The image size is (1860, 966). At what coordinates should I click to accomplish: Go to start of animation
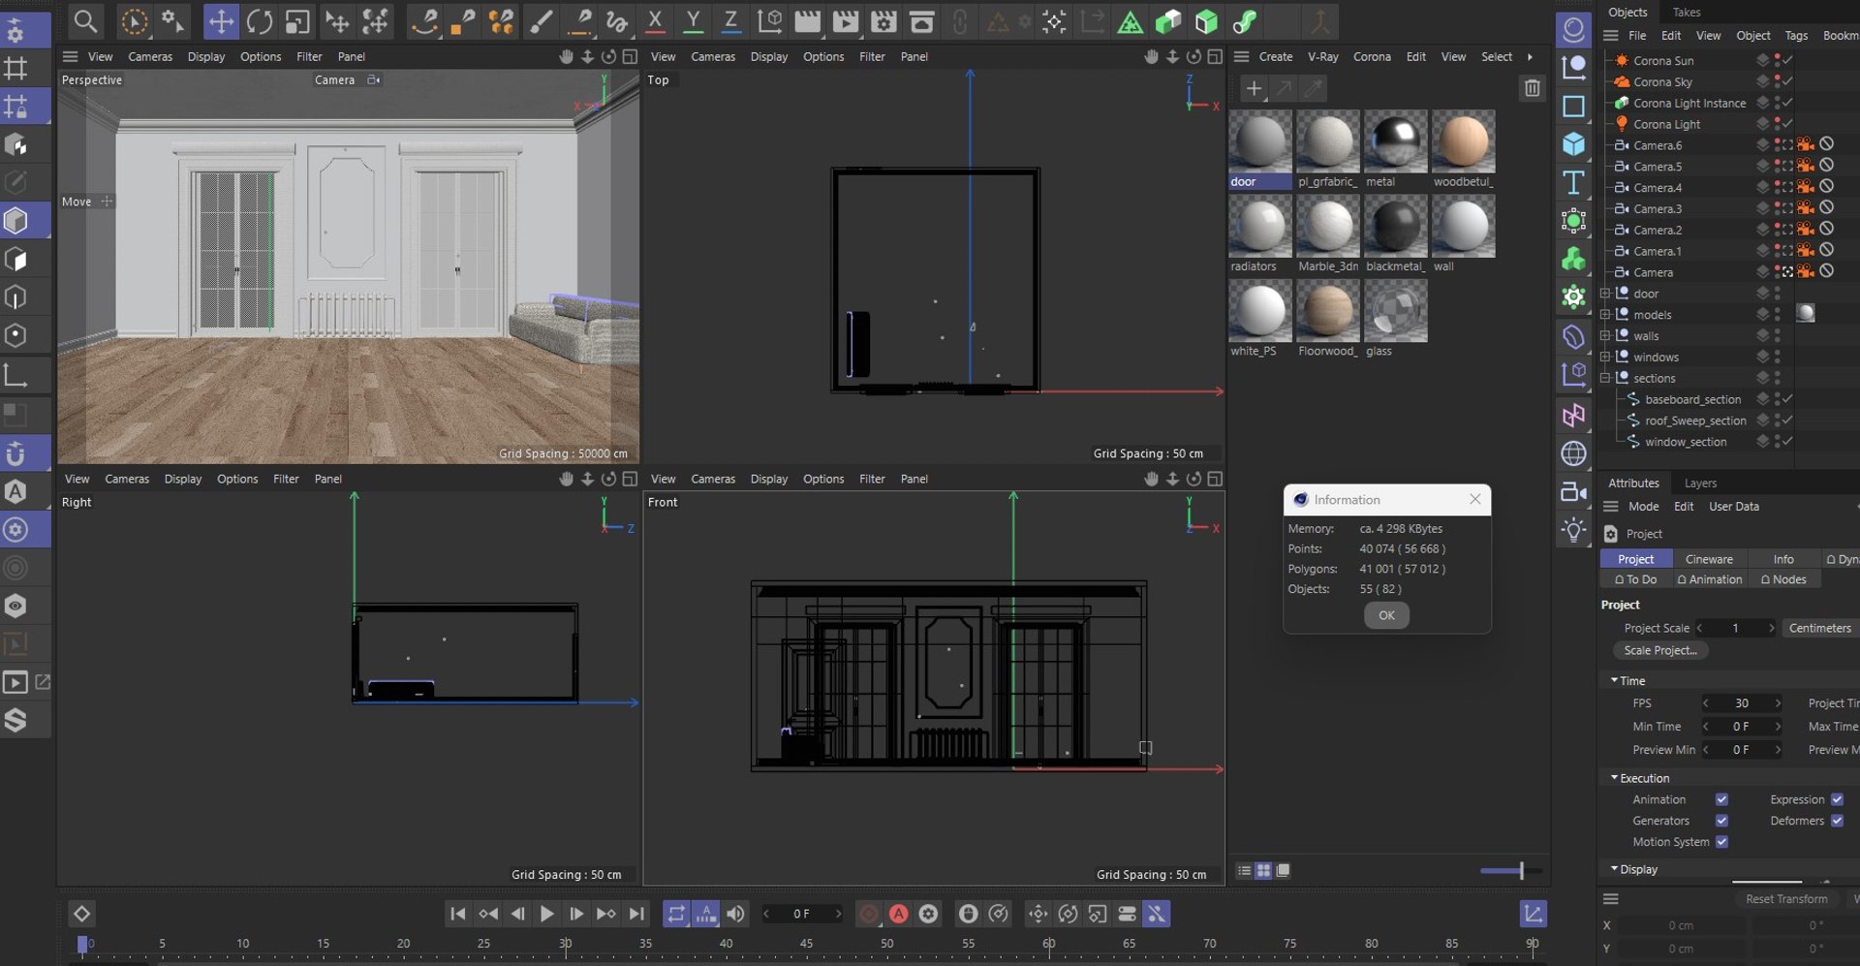(x=458, y=914)
